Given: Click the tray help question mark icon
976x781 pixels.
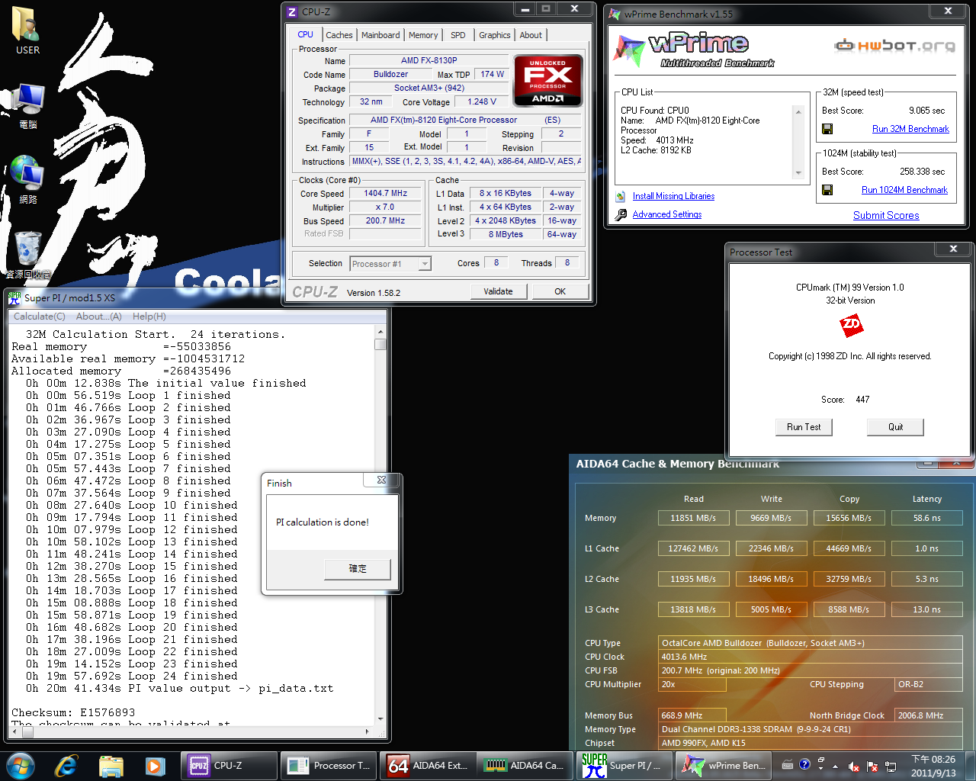Looking at the screenshot, I should click(804, 764).
